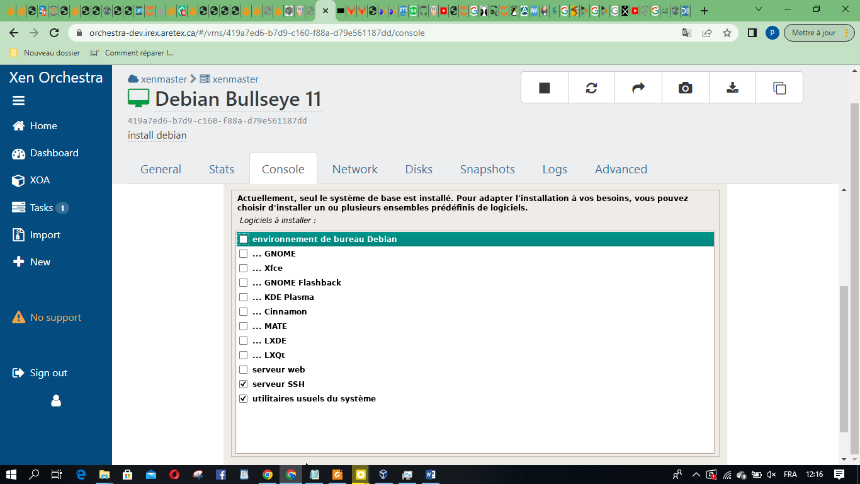Copy the VM using the duplicate icon

coord(779,88)
